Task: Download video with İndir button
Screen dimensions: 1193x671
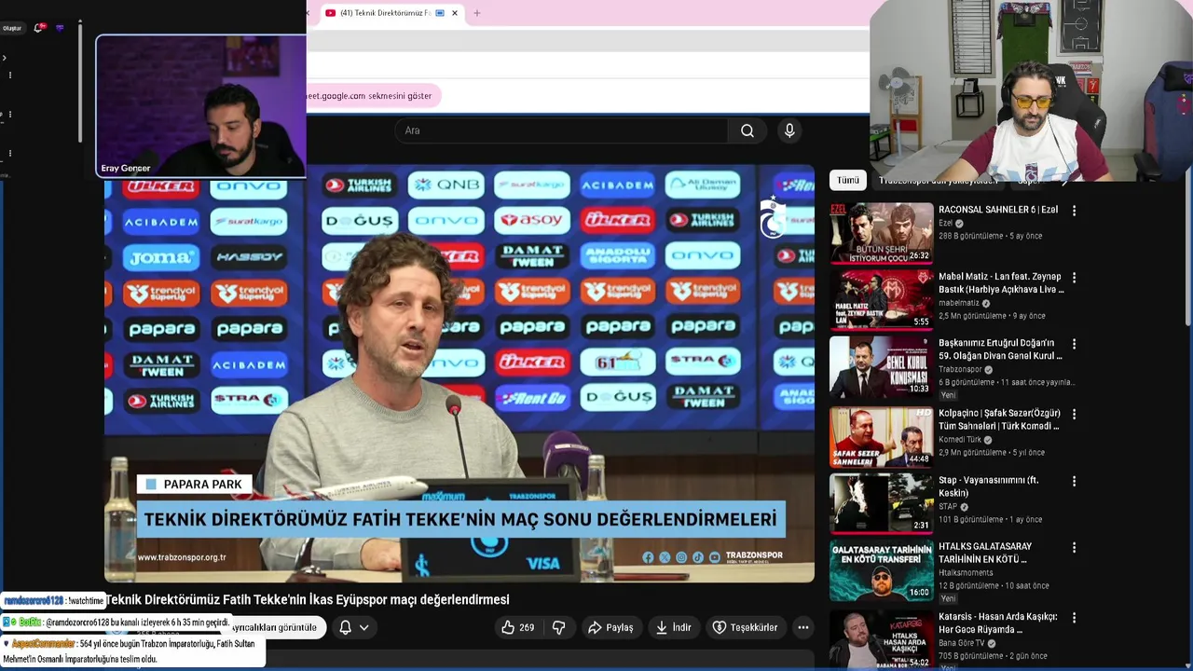Action: (x=673, y=627)
